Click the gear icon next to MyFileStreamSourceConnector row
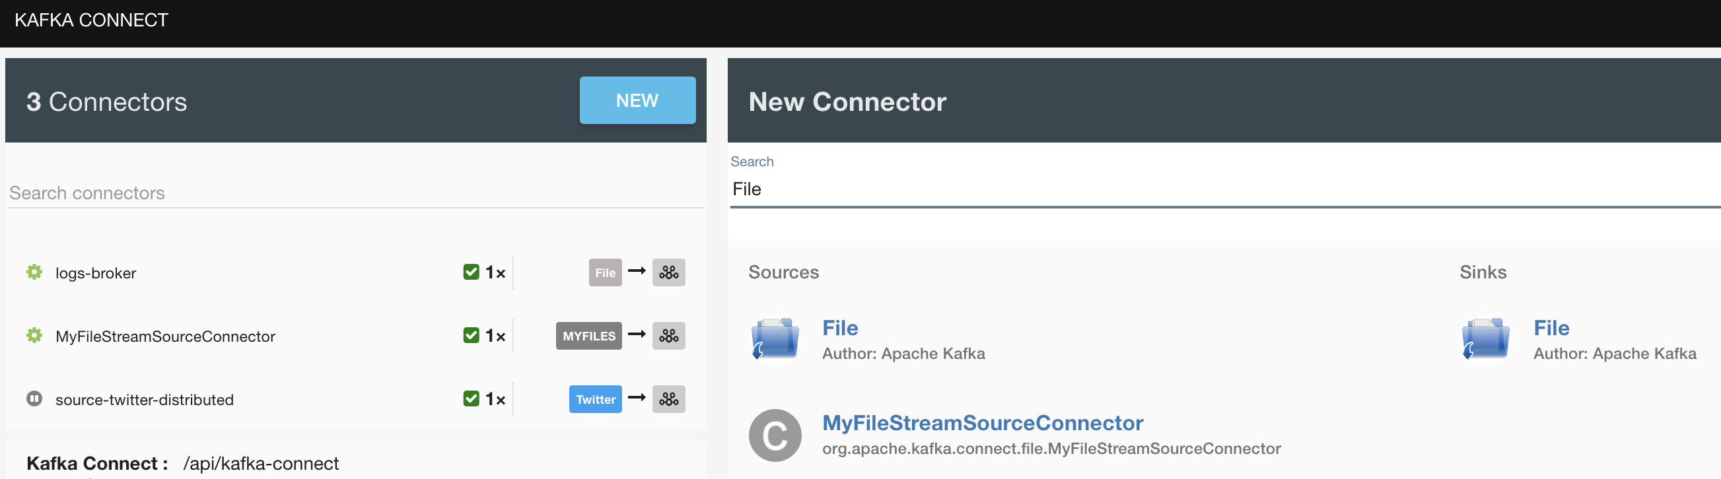Image resolution: width=1721 pixels, height=479 pixels. [x=34, y=336]
